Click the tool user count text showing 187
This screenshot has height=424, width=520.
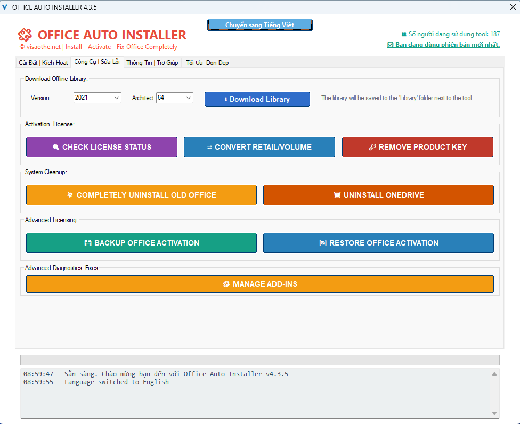(454, 34)
